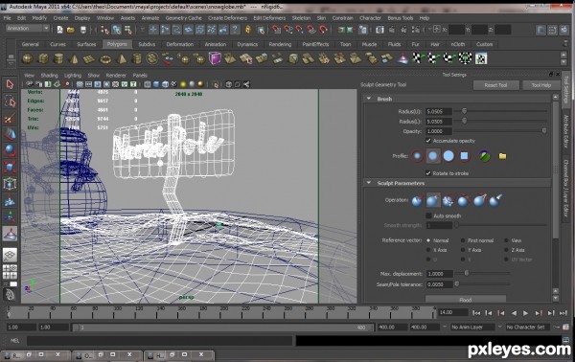
Task: Select X Axis reference vector
Action: [428, 250]
